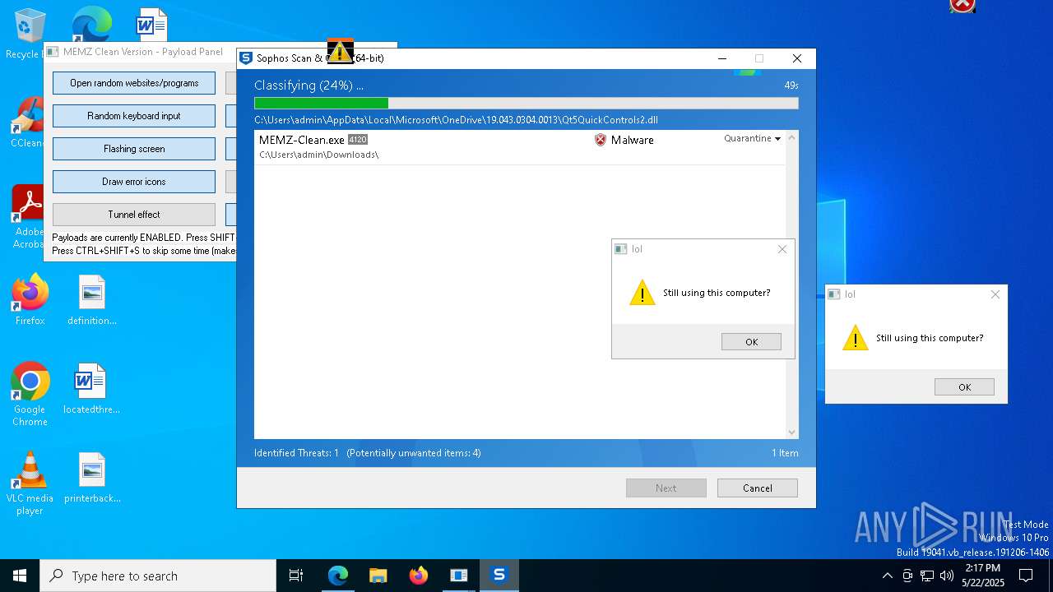Minimize the Sophos Scan window
The image size is (1053, 592).
(721, 58)
